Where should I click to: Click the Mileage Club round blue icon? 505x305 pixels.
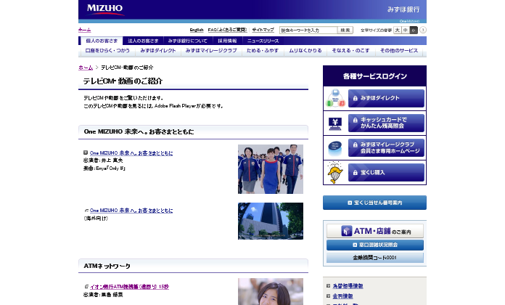click(335, 148)
